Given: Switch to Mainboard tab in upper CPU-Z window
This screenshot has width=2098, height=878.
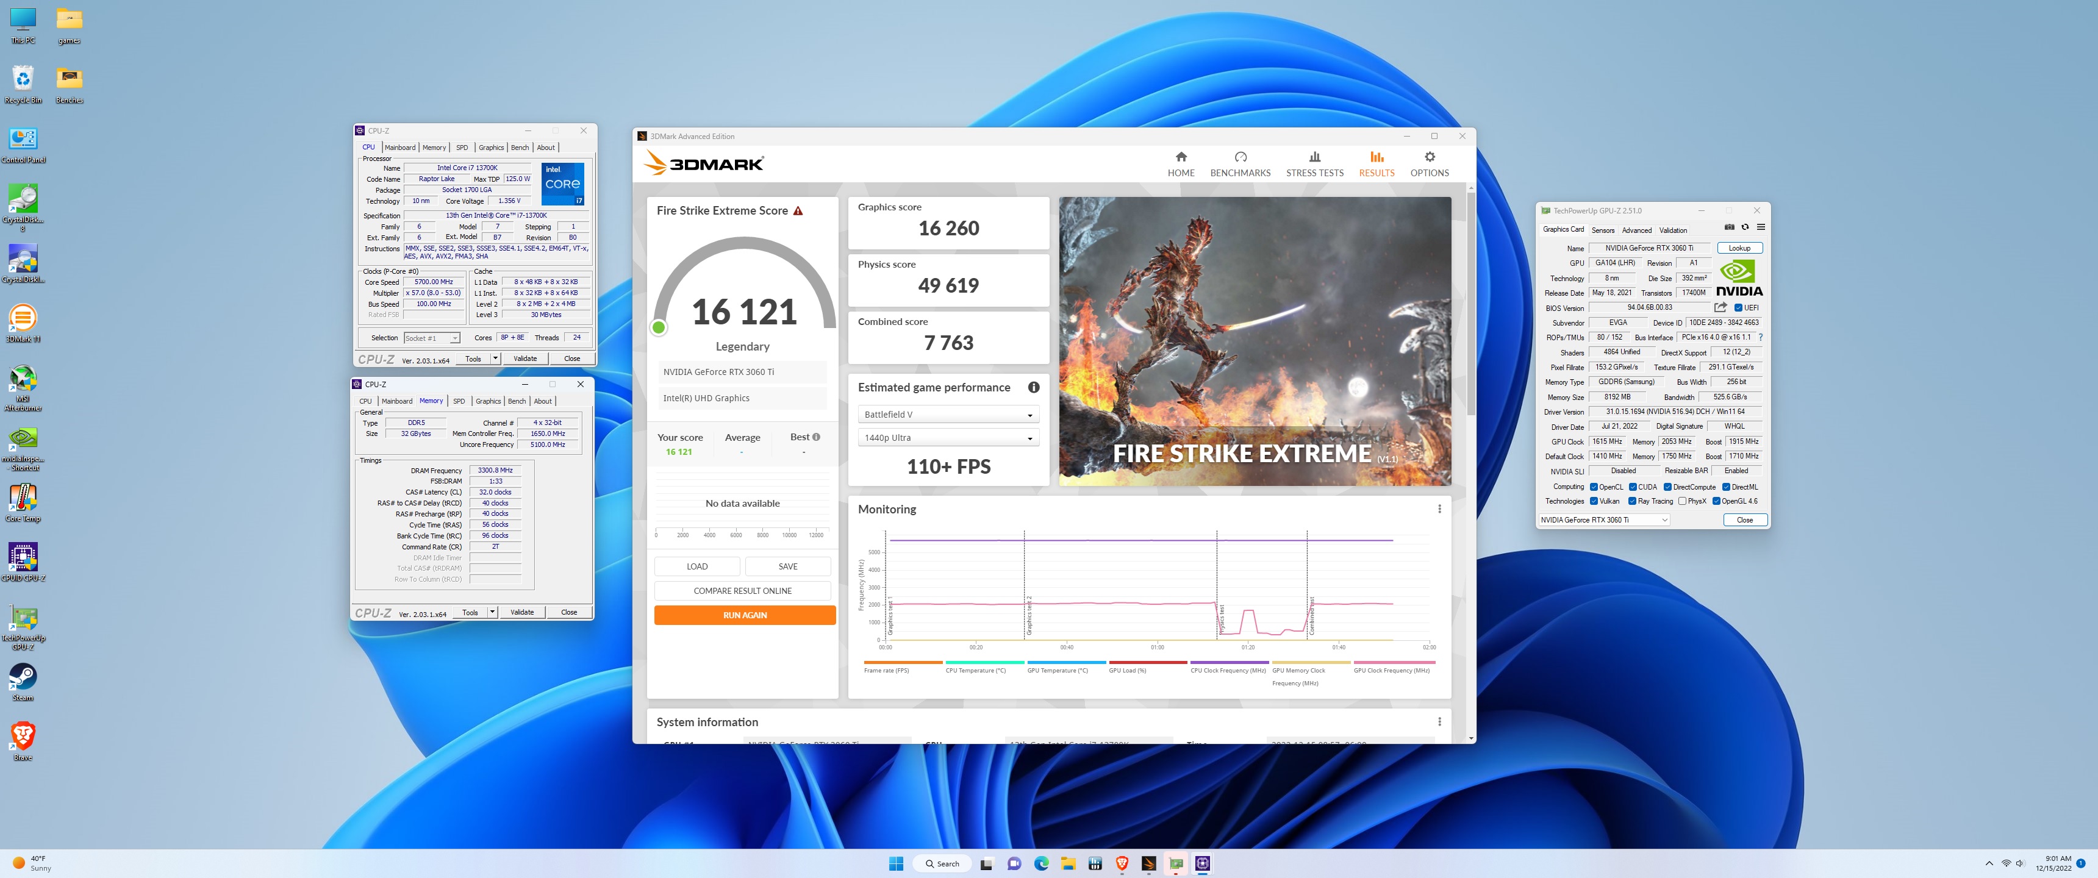Looking at the screenshot, I should coord(399,148).
